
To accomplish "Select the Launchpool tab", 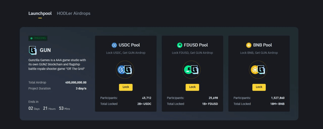I will click(x=40, y=13).
